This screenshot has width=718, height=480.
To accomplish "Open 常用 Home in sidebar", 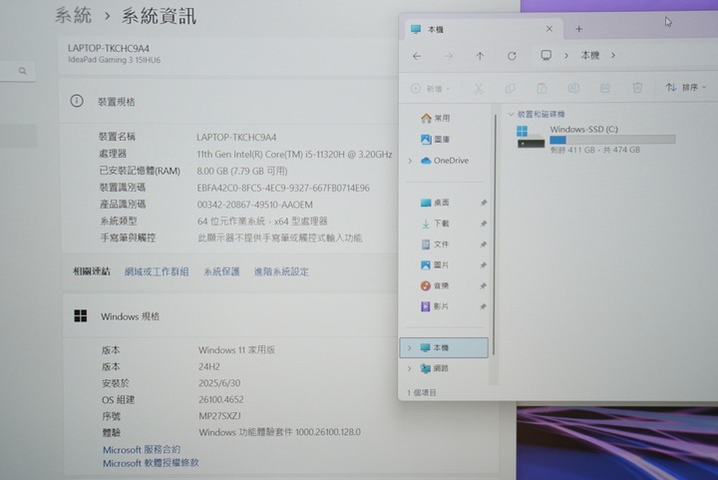I will (x=435, y=118).
